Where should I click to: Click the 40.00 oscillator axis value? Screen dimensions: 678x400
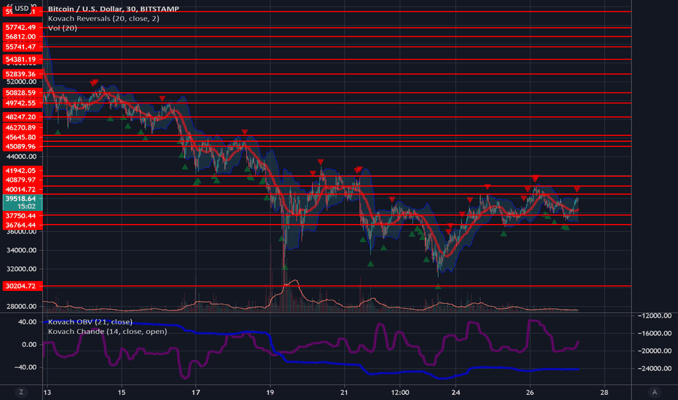tap(27, 321)
